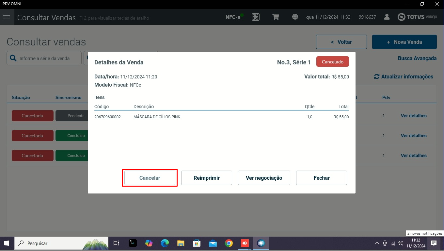444x251 pixels.
Task: Click the Modelo Fiscal NFCe text
Action: (x=118, y=85)
